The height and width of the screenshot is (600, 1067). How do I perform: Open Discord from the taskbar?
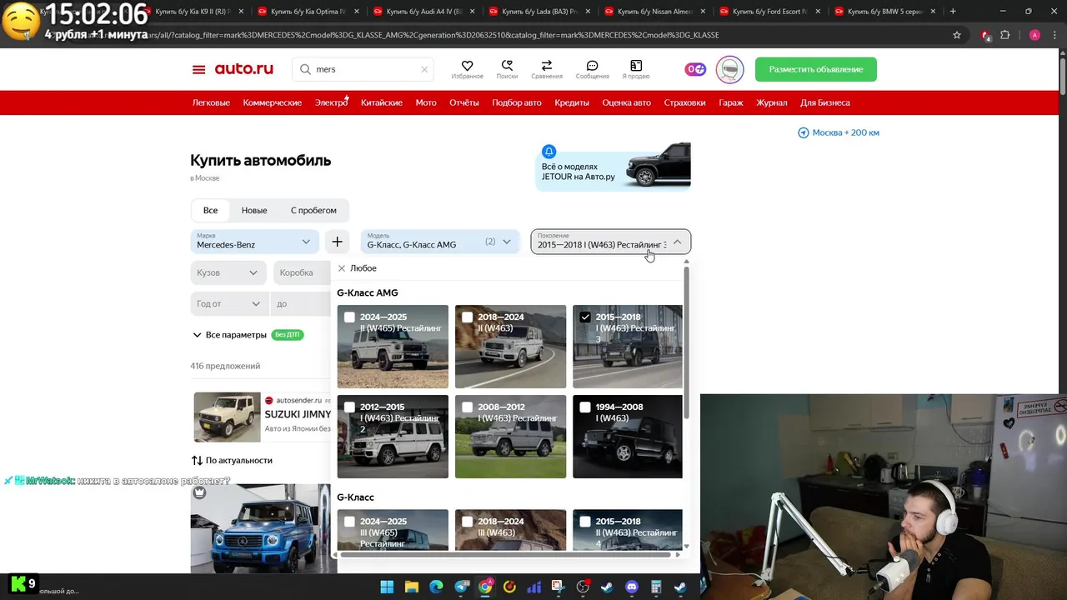pos(632,587)
